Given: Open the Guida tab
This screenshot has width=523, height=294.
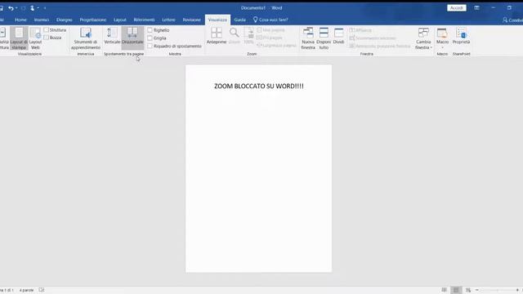Looking at the screenshot, I should pos(239,20).
